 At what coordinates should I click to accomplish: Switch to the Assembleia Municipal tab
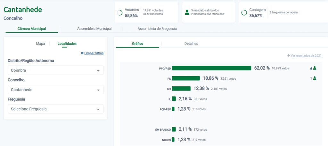coord(94,29)
